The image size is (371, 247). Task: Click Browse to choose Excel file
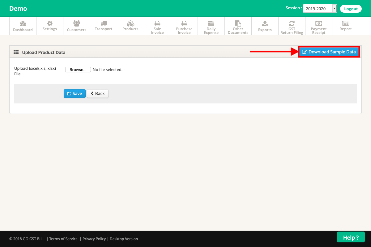78,70
